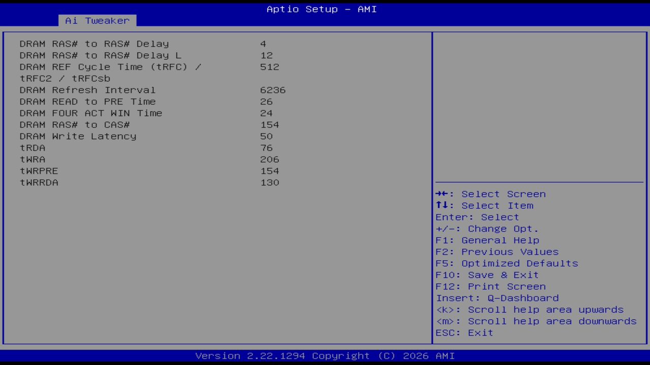Select the DRAM Write Latency option
This screenshot has width=650, height=365.
78,136
